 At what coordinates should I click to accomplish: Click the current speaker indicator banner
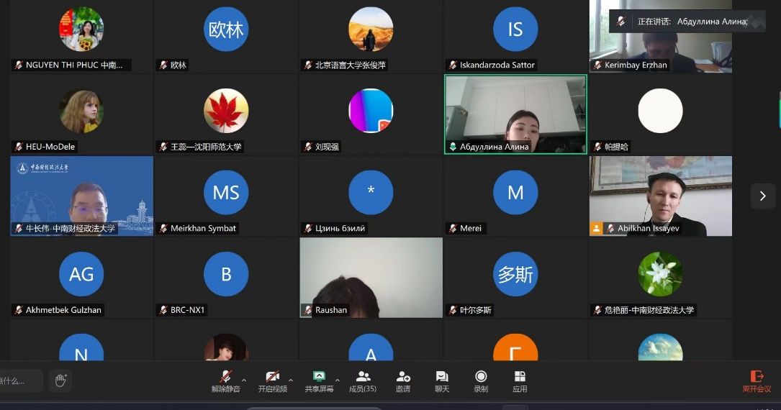click(x=687, y=22)
